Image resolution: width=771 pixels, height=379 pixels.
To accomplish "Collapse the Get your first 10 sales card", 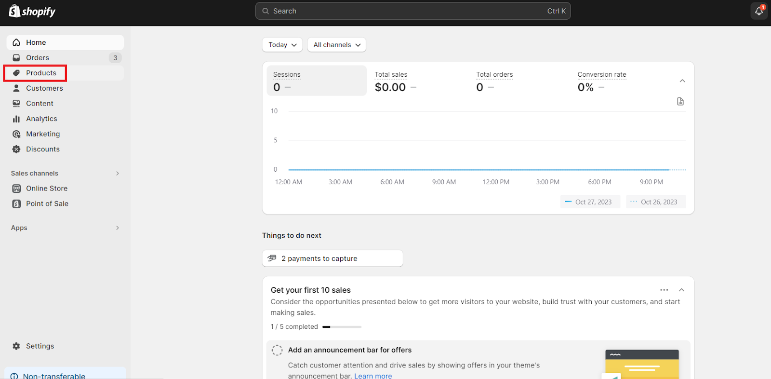I will [x=681, y=290].
